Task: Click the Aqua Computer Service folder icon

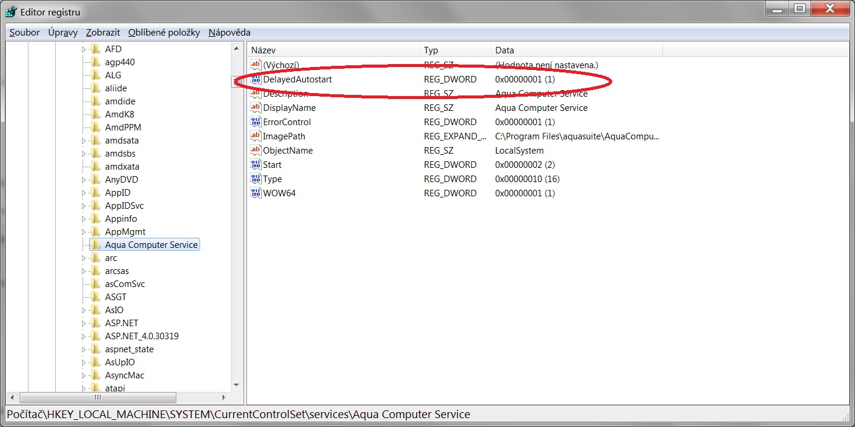Action: pyautogui.click(x=96, y=245)
